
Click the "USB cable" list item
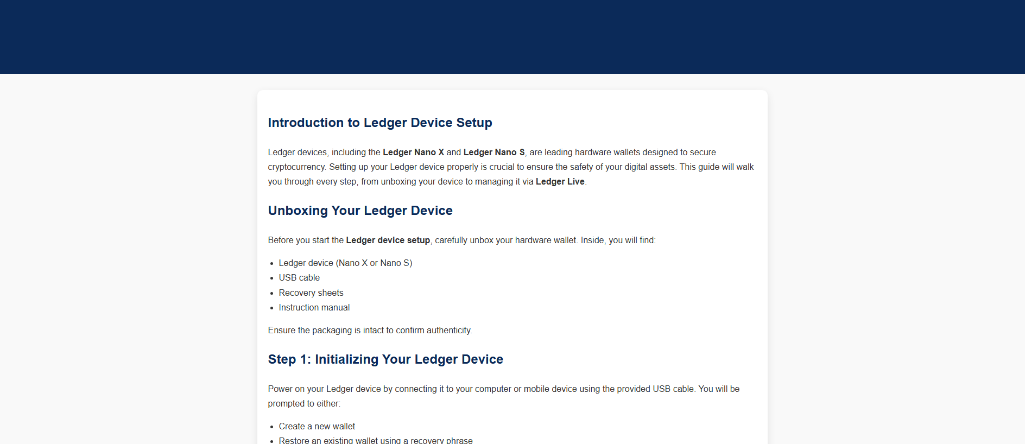(299, 278)
